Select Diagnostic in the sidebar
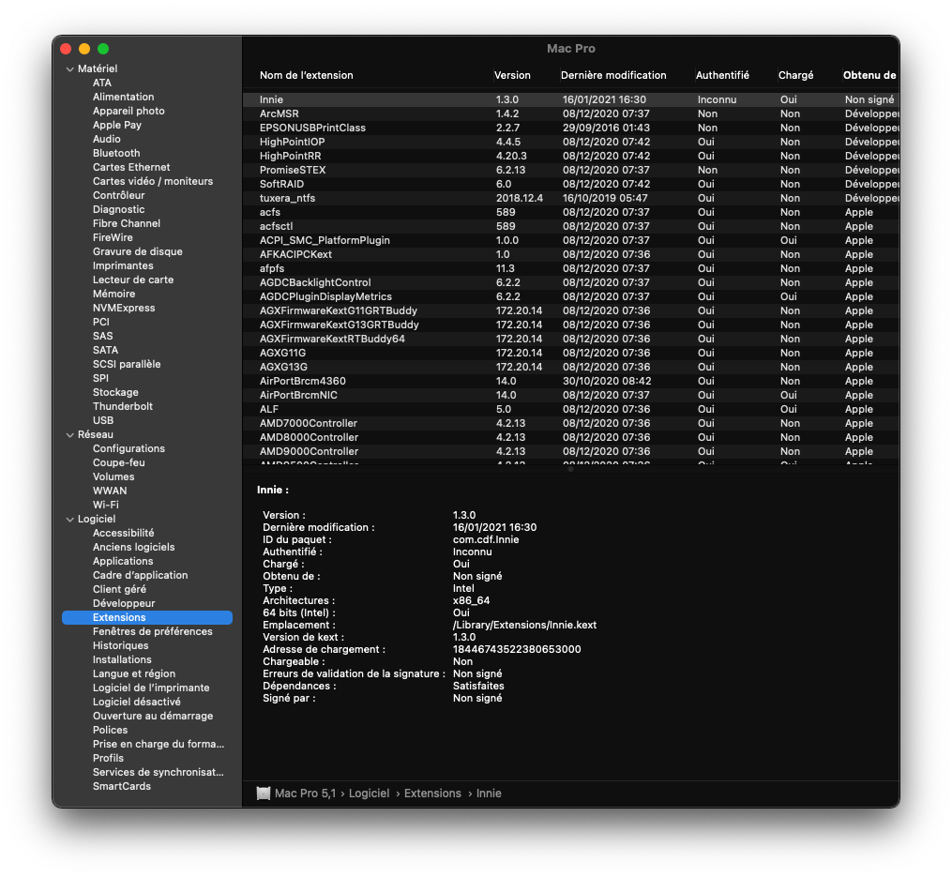This screenshot has height=877, width=952. 118,209
